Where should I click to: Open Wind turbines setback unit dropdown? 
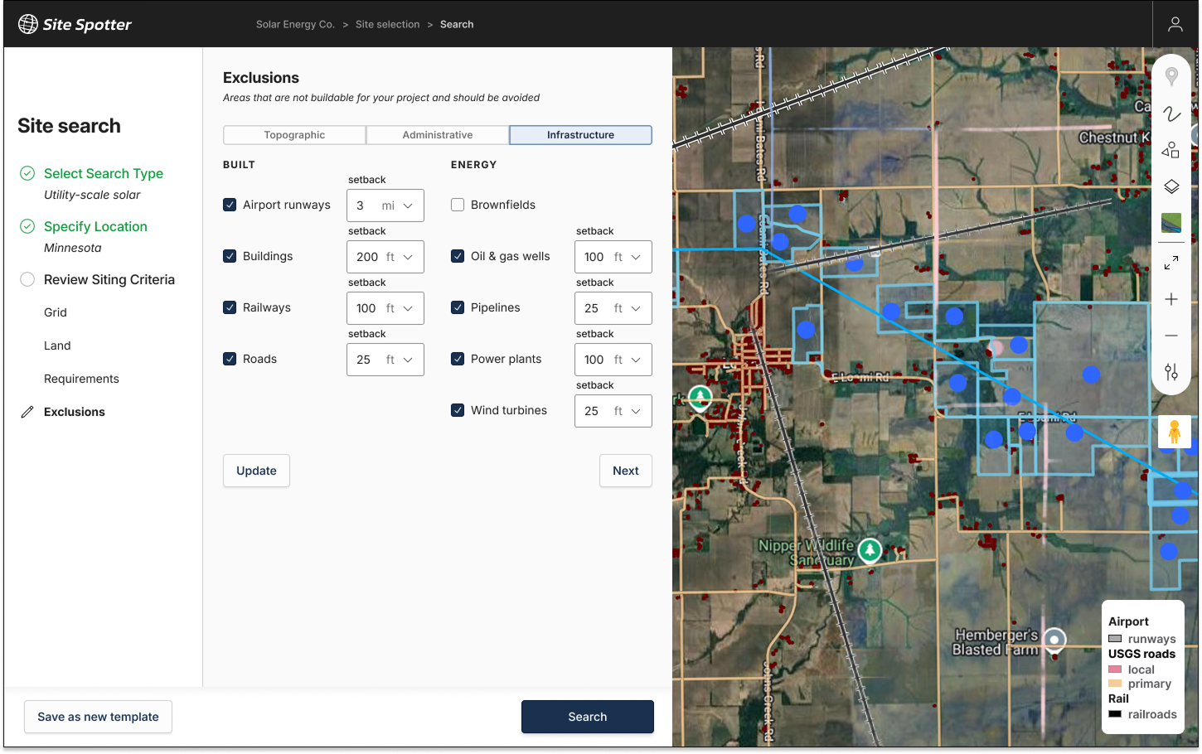click(628, 411)
